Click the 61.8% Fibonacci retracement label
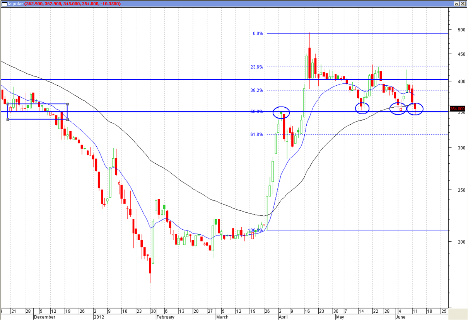Image resolution: width=468 pixels, height=320 pixels. click(x=257, y=134)
